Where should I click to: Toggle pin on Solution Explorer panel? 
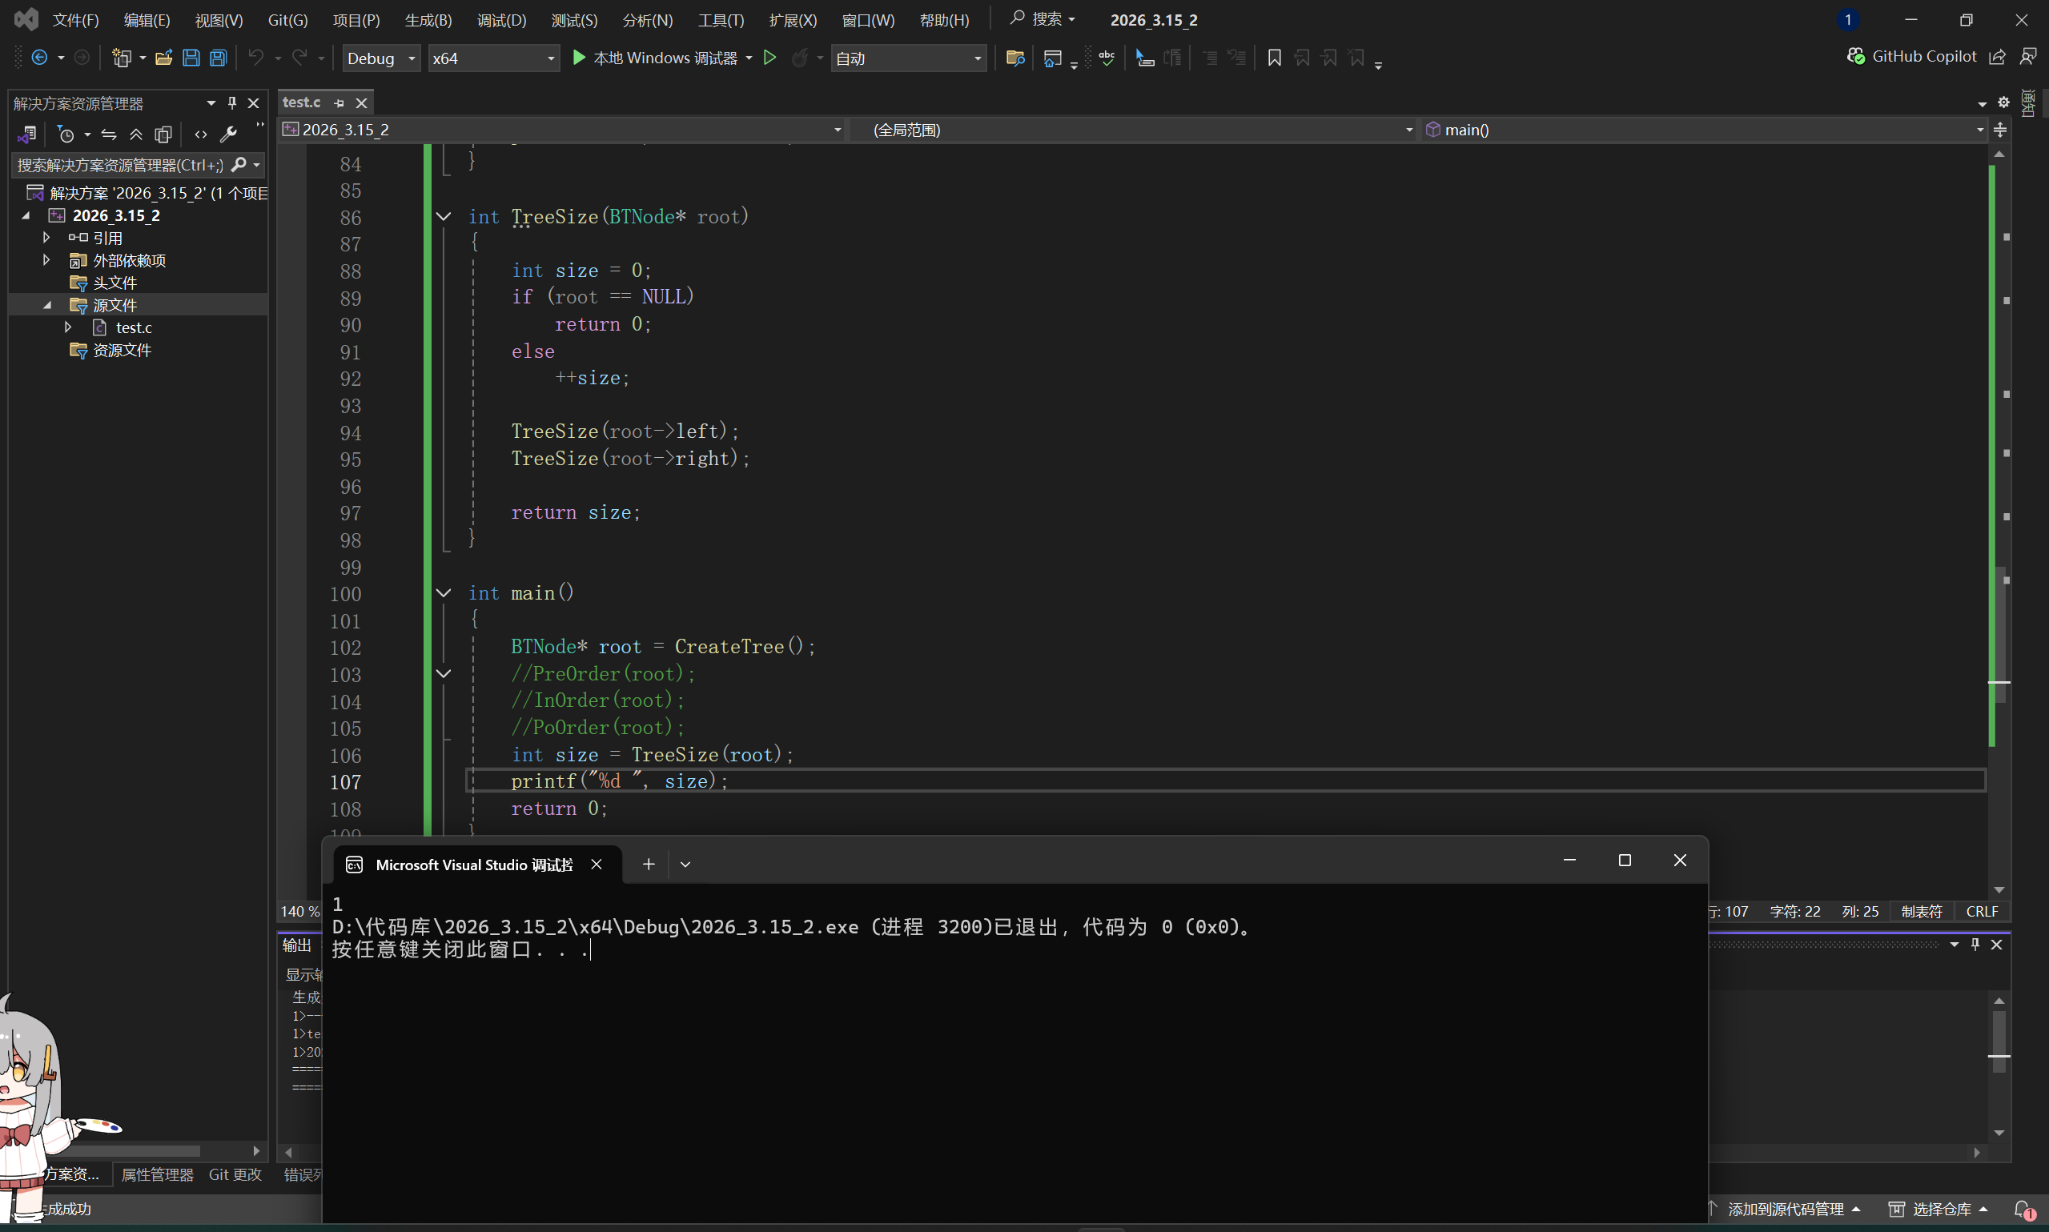coord(232,103)
